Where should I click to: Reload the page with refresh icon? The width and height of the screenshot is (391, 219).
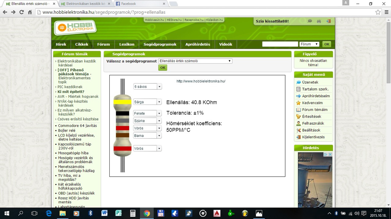click(x=21, y=12)
